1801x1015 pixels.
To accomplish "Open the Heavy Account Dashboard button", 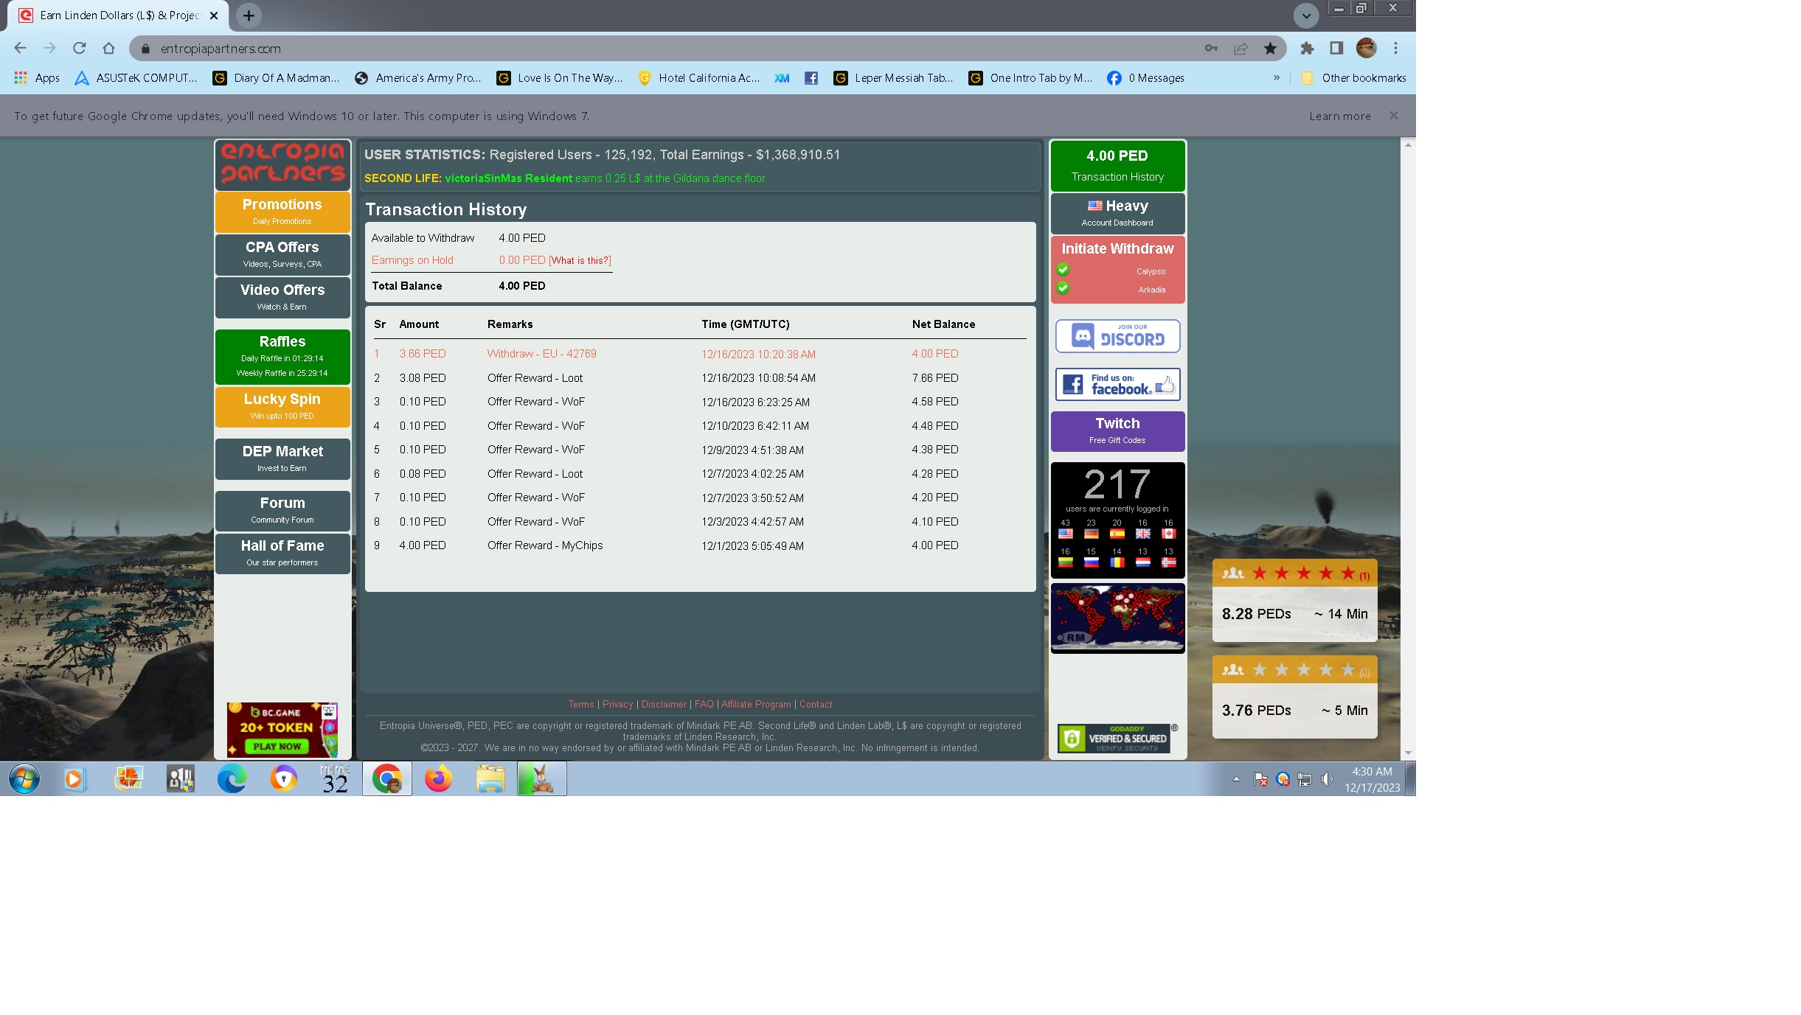I will pyautogui.click(x=1117, y=213).
